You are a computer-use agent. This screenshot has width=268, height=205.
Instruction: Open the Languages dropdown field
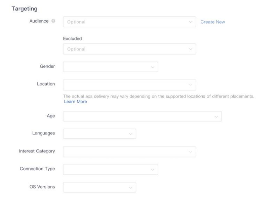click(96, 133)
